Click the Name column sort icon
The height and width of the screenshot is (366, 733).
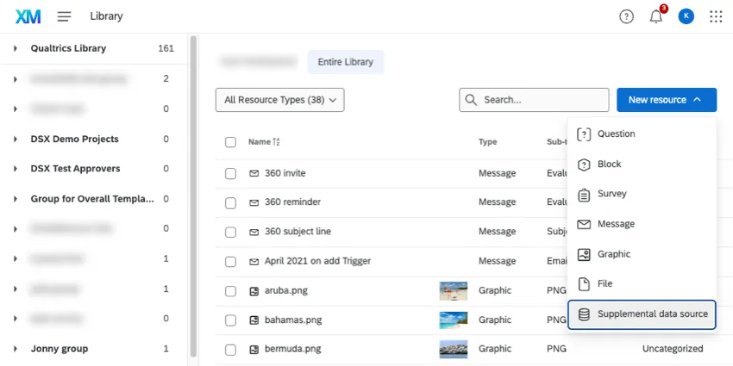tap(277, 142)
